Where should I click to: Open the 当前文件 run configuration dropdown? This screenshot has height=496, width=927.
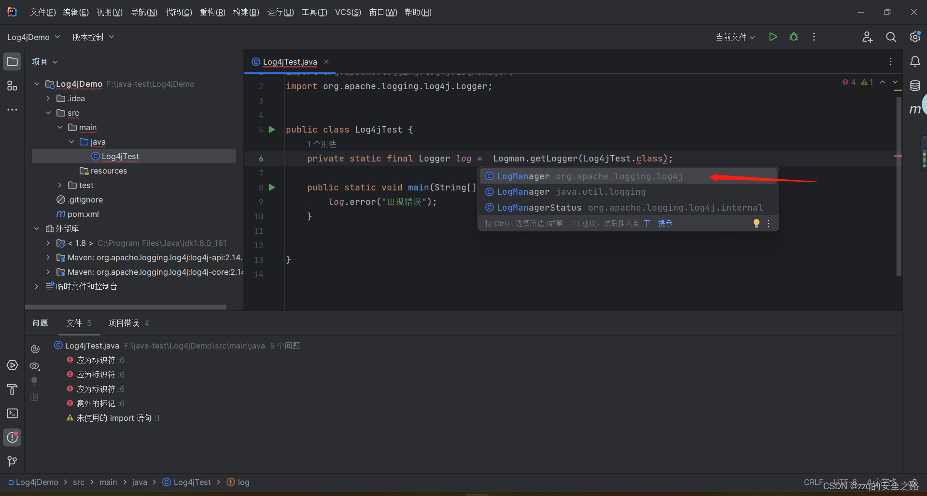tap(735, 37)
